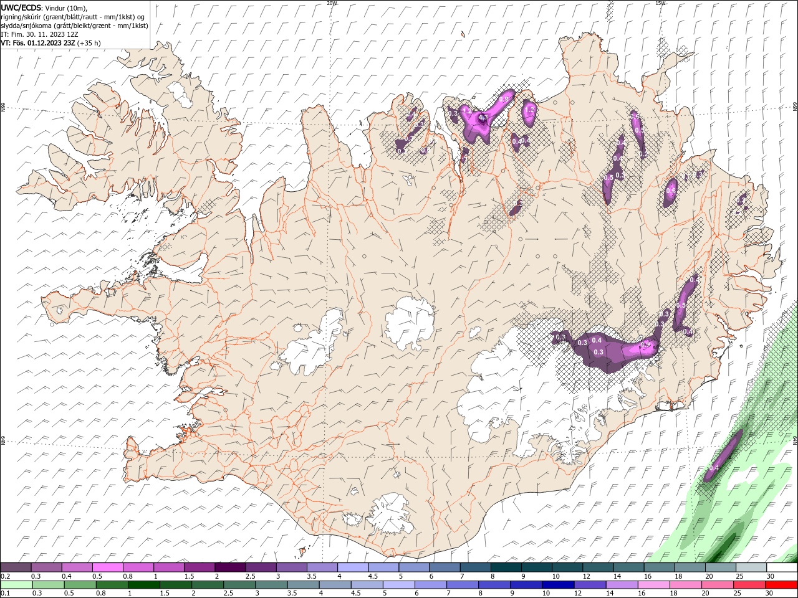Click the 0.2–0.3 dark mauve swatch in the upper legend
The image size is (798, 598).
click(x=16, y=567)
